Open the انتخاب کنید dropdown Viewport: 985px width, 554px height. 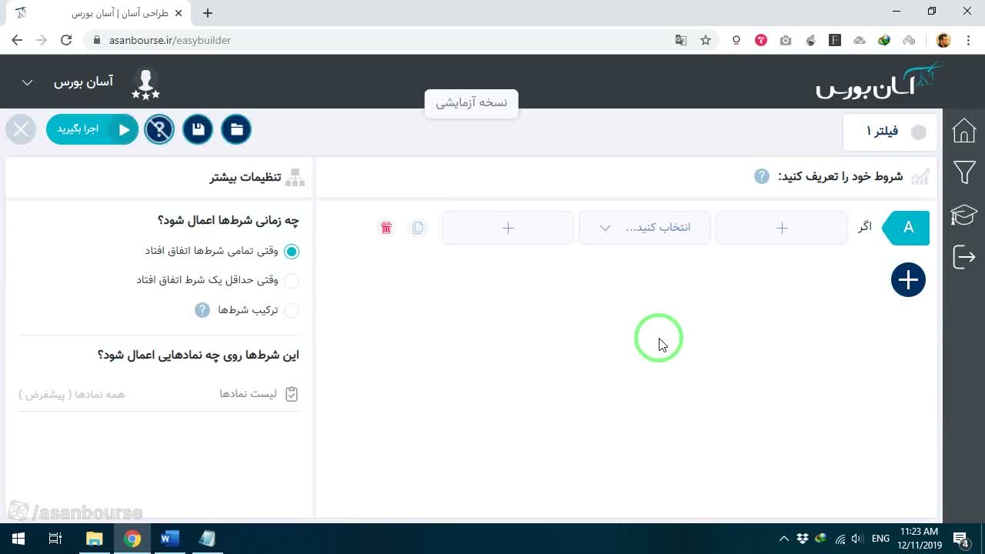click(645, 228)
